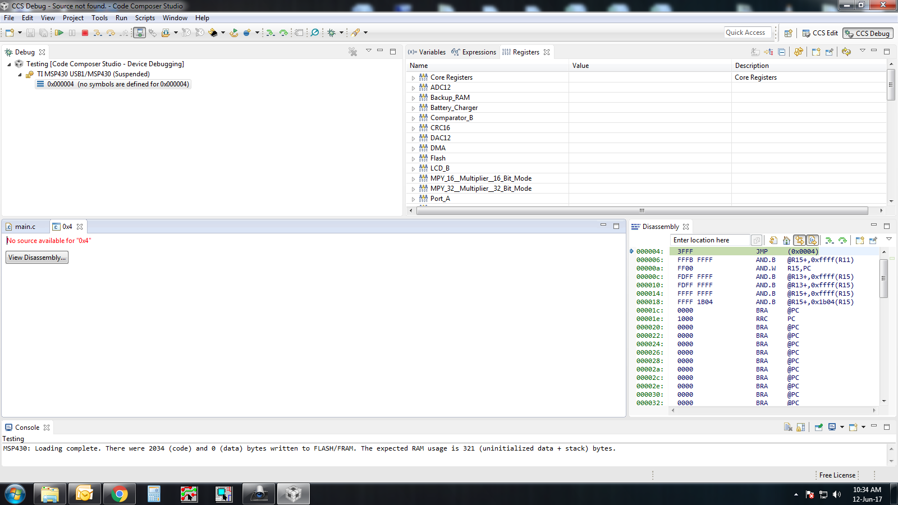Click the Quick Access search field

click(748, 33)
